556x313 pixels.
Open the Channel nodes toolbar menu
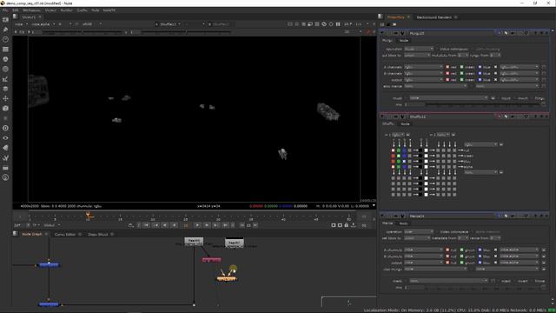click(x=5, y=50)
